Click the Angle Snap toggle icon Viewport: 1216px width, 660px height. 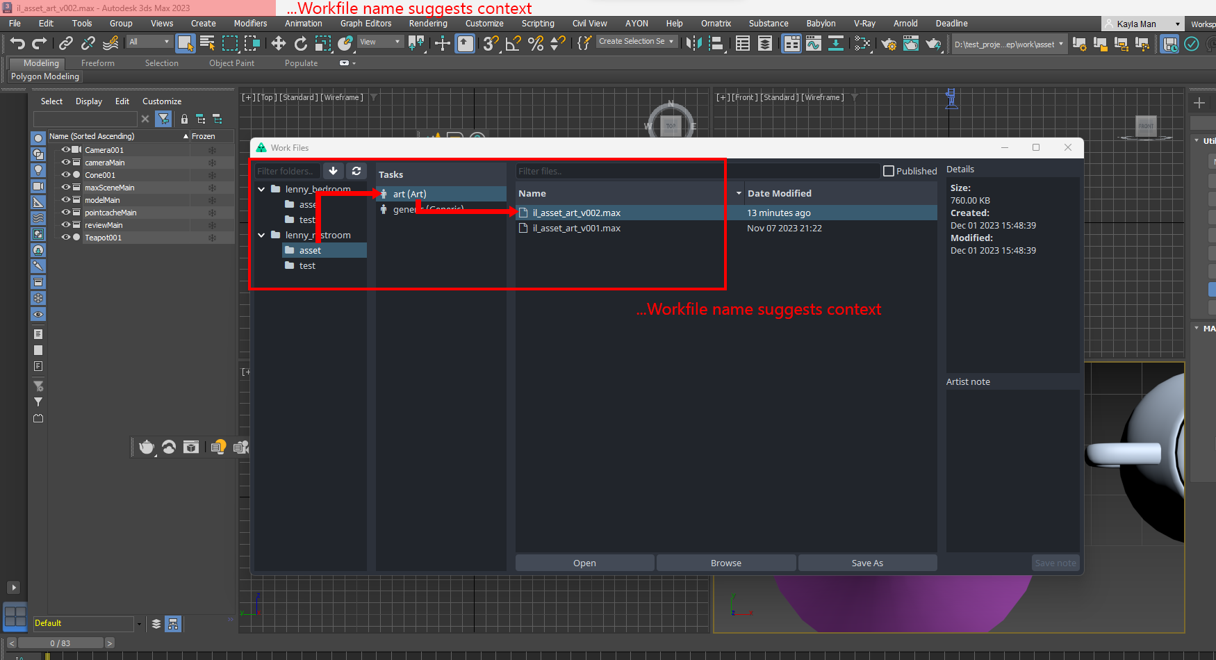click(513, 44)
